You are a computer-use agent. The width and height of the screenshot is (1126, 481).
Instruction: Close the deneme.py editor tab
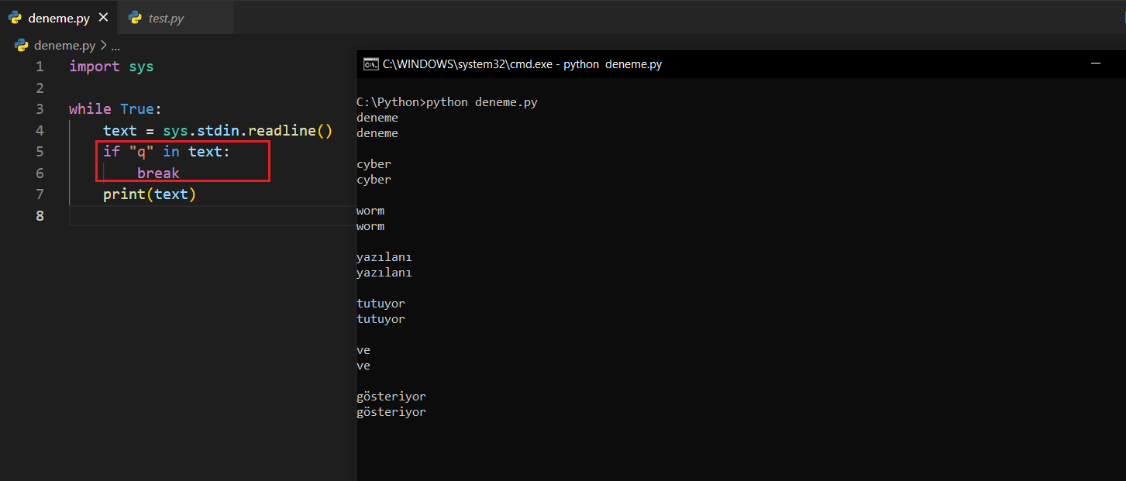click(x=103, y=17)
